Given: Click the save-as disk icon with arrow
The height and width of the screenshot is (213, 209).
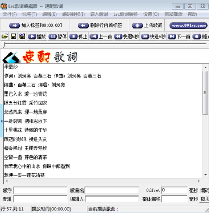Looking at the screenshot, I should coord(22,36).
